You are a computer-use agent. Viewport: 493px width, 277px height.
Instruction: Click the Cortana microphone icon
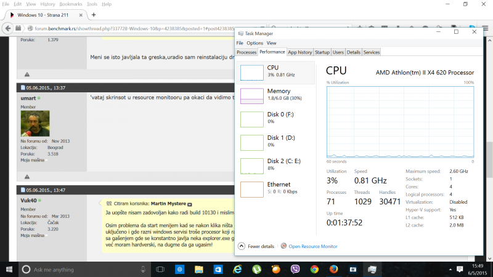tap(143, 270)
